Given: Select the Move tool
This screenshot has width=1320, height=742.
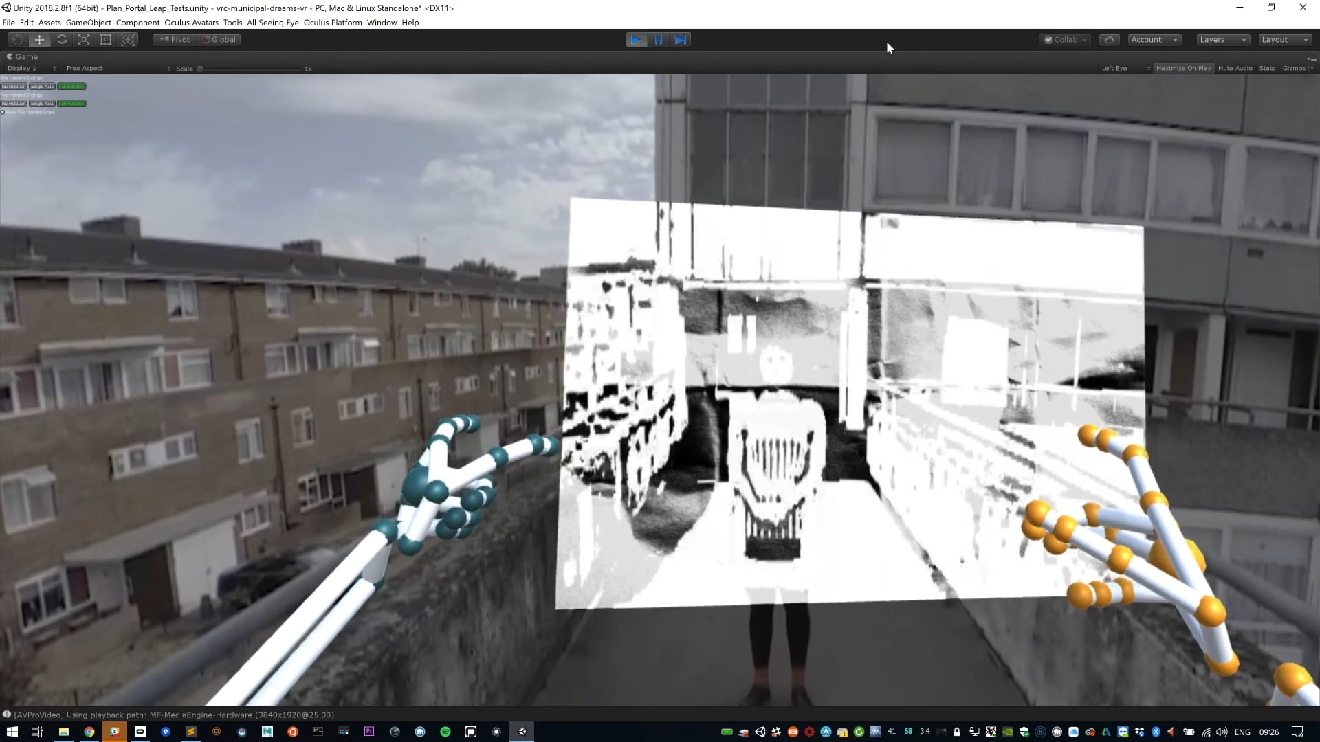Looking at the screenshot, I should click(x=39, y=40).
